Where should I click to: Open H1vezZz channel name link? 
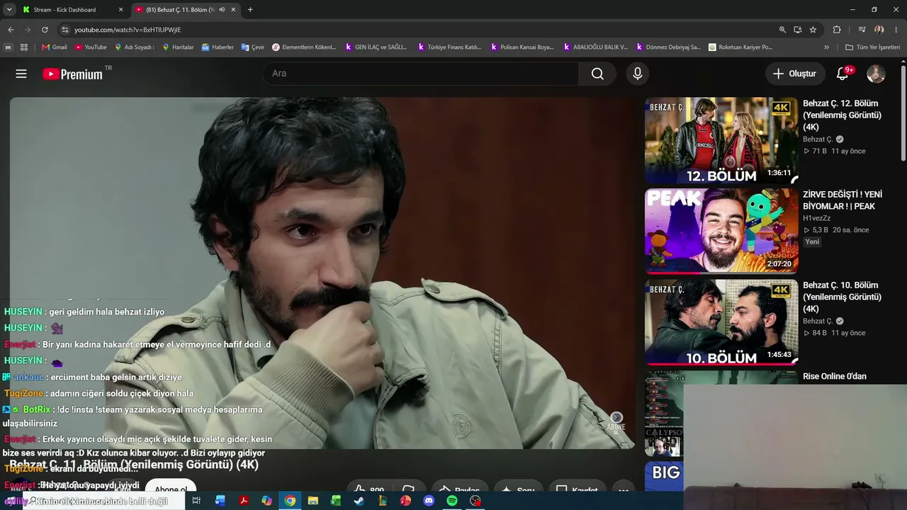pyautogui.click(x=816, y=218)
